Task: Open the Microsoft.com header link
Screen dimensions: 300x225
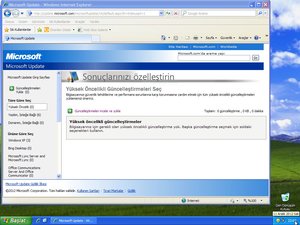Action: [x=204, y=47]
